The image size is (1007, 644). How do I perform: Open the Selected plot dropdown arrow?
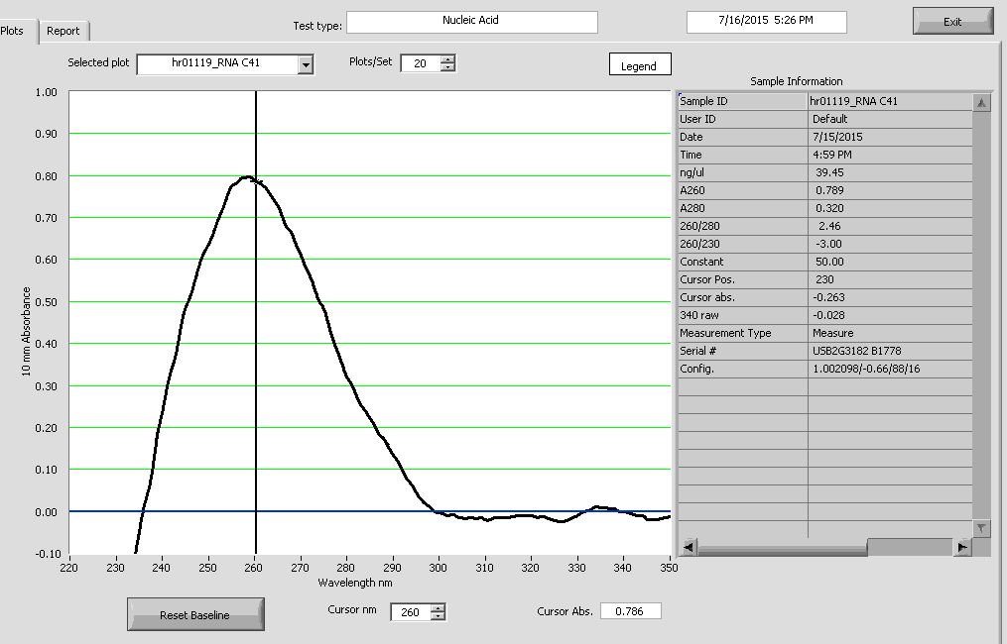(x=306, y=64)
